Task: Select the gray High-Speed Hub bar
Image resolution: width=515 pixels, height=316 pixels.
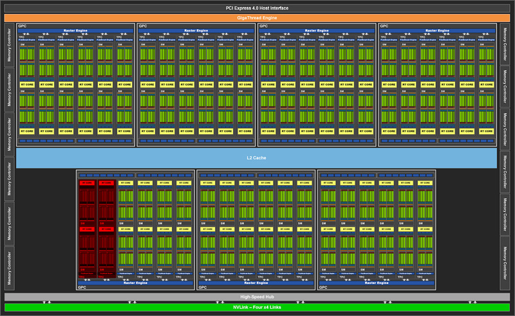Action: point(257,297)
